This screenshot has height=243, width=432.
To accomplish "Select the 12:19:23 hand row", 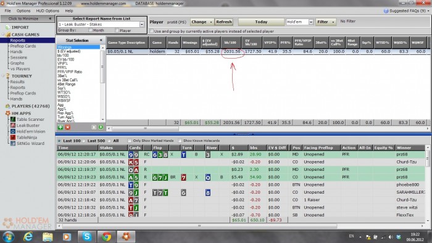I will 241,177.
